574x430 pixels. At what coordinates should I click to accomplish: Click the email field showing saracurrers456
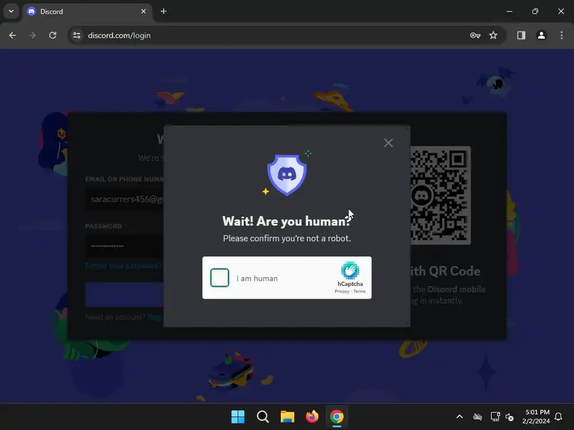point(124,199)
